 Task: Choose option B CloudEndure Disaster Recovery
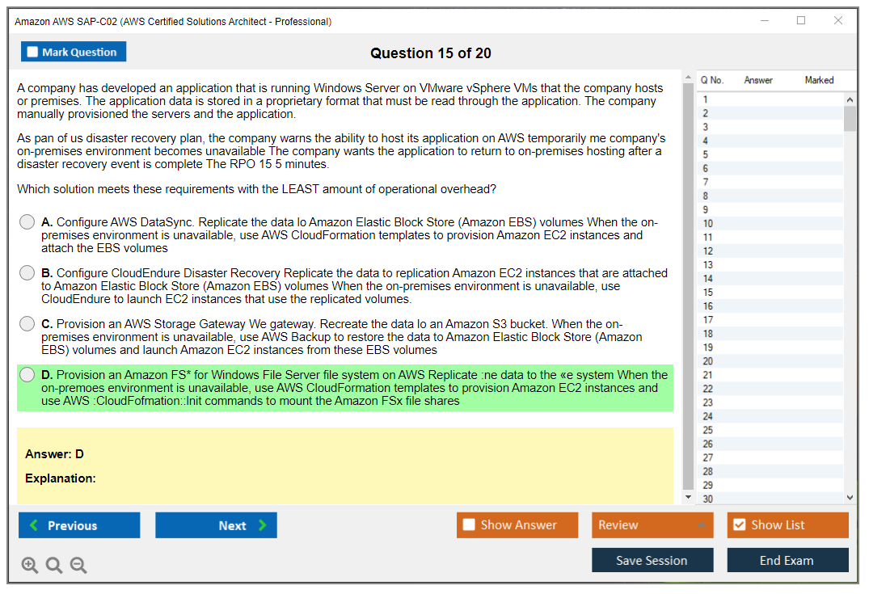coord(27,273)
